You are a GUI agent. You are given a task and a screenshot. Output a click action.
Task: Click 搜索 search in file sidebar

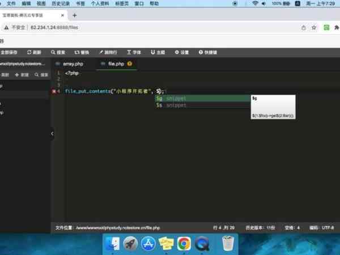41,75
